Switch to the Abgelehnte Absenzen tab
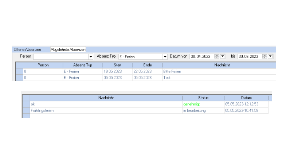290x167 pixels. (x=68, y=49)
